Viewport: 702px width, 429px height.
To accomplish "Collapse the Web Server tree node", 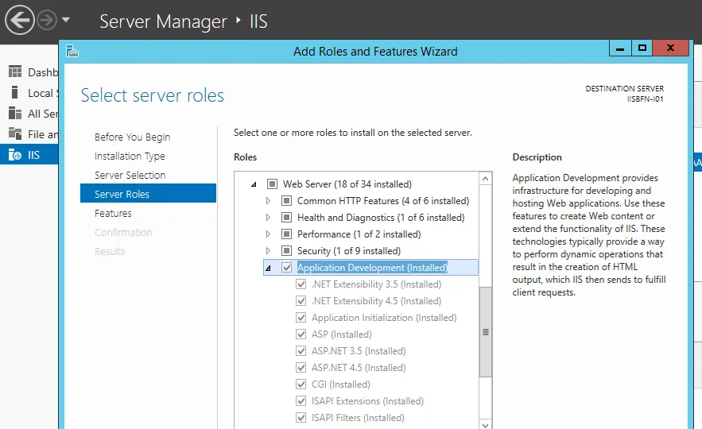I will coord(254,184).
